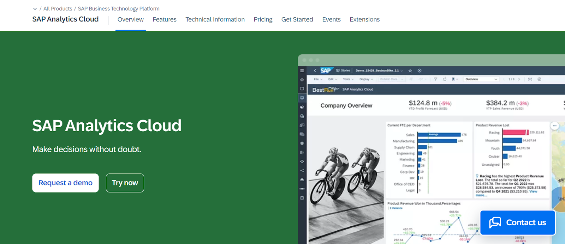Click the refresh icon in the story toolbar
Screen dimensions: 565x244
(445, 79)
